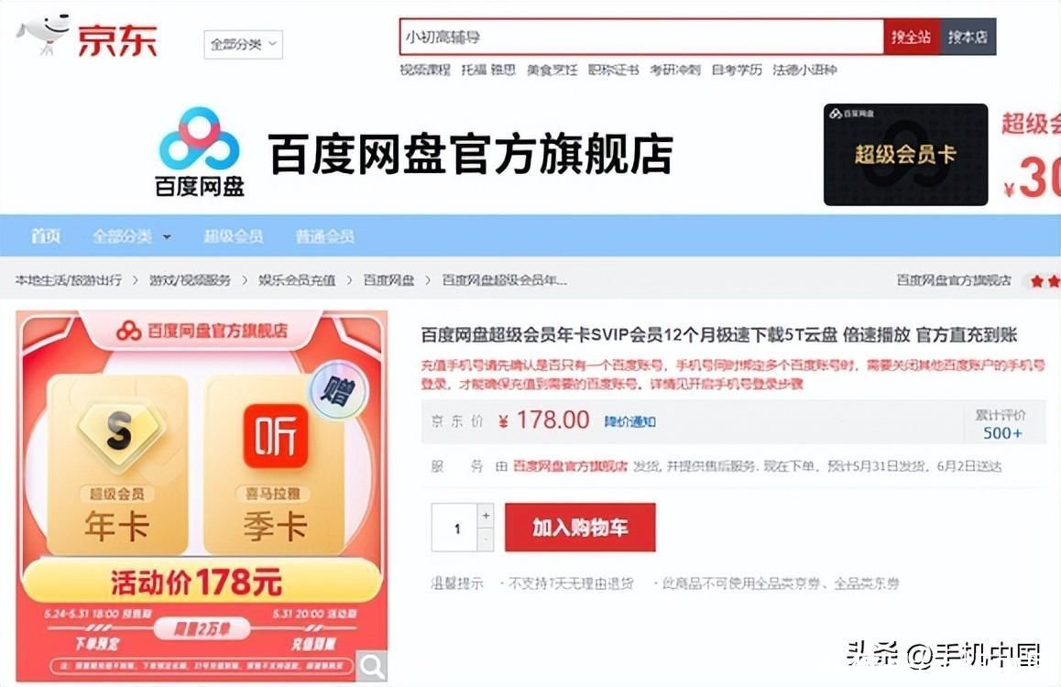The image size is (1061, 687).
Task: Click the 搜本店 search button
Action: (x=968, y=38)
